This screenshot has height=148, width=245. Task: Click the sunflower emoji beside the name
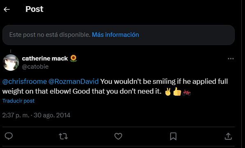click(73, 58)
